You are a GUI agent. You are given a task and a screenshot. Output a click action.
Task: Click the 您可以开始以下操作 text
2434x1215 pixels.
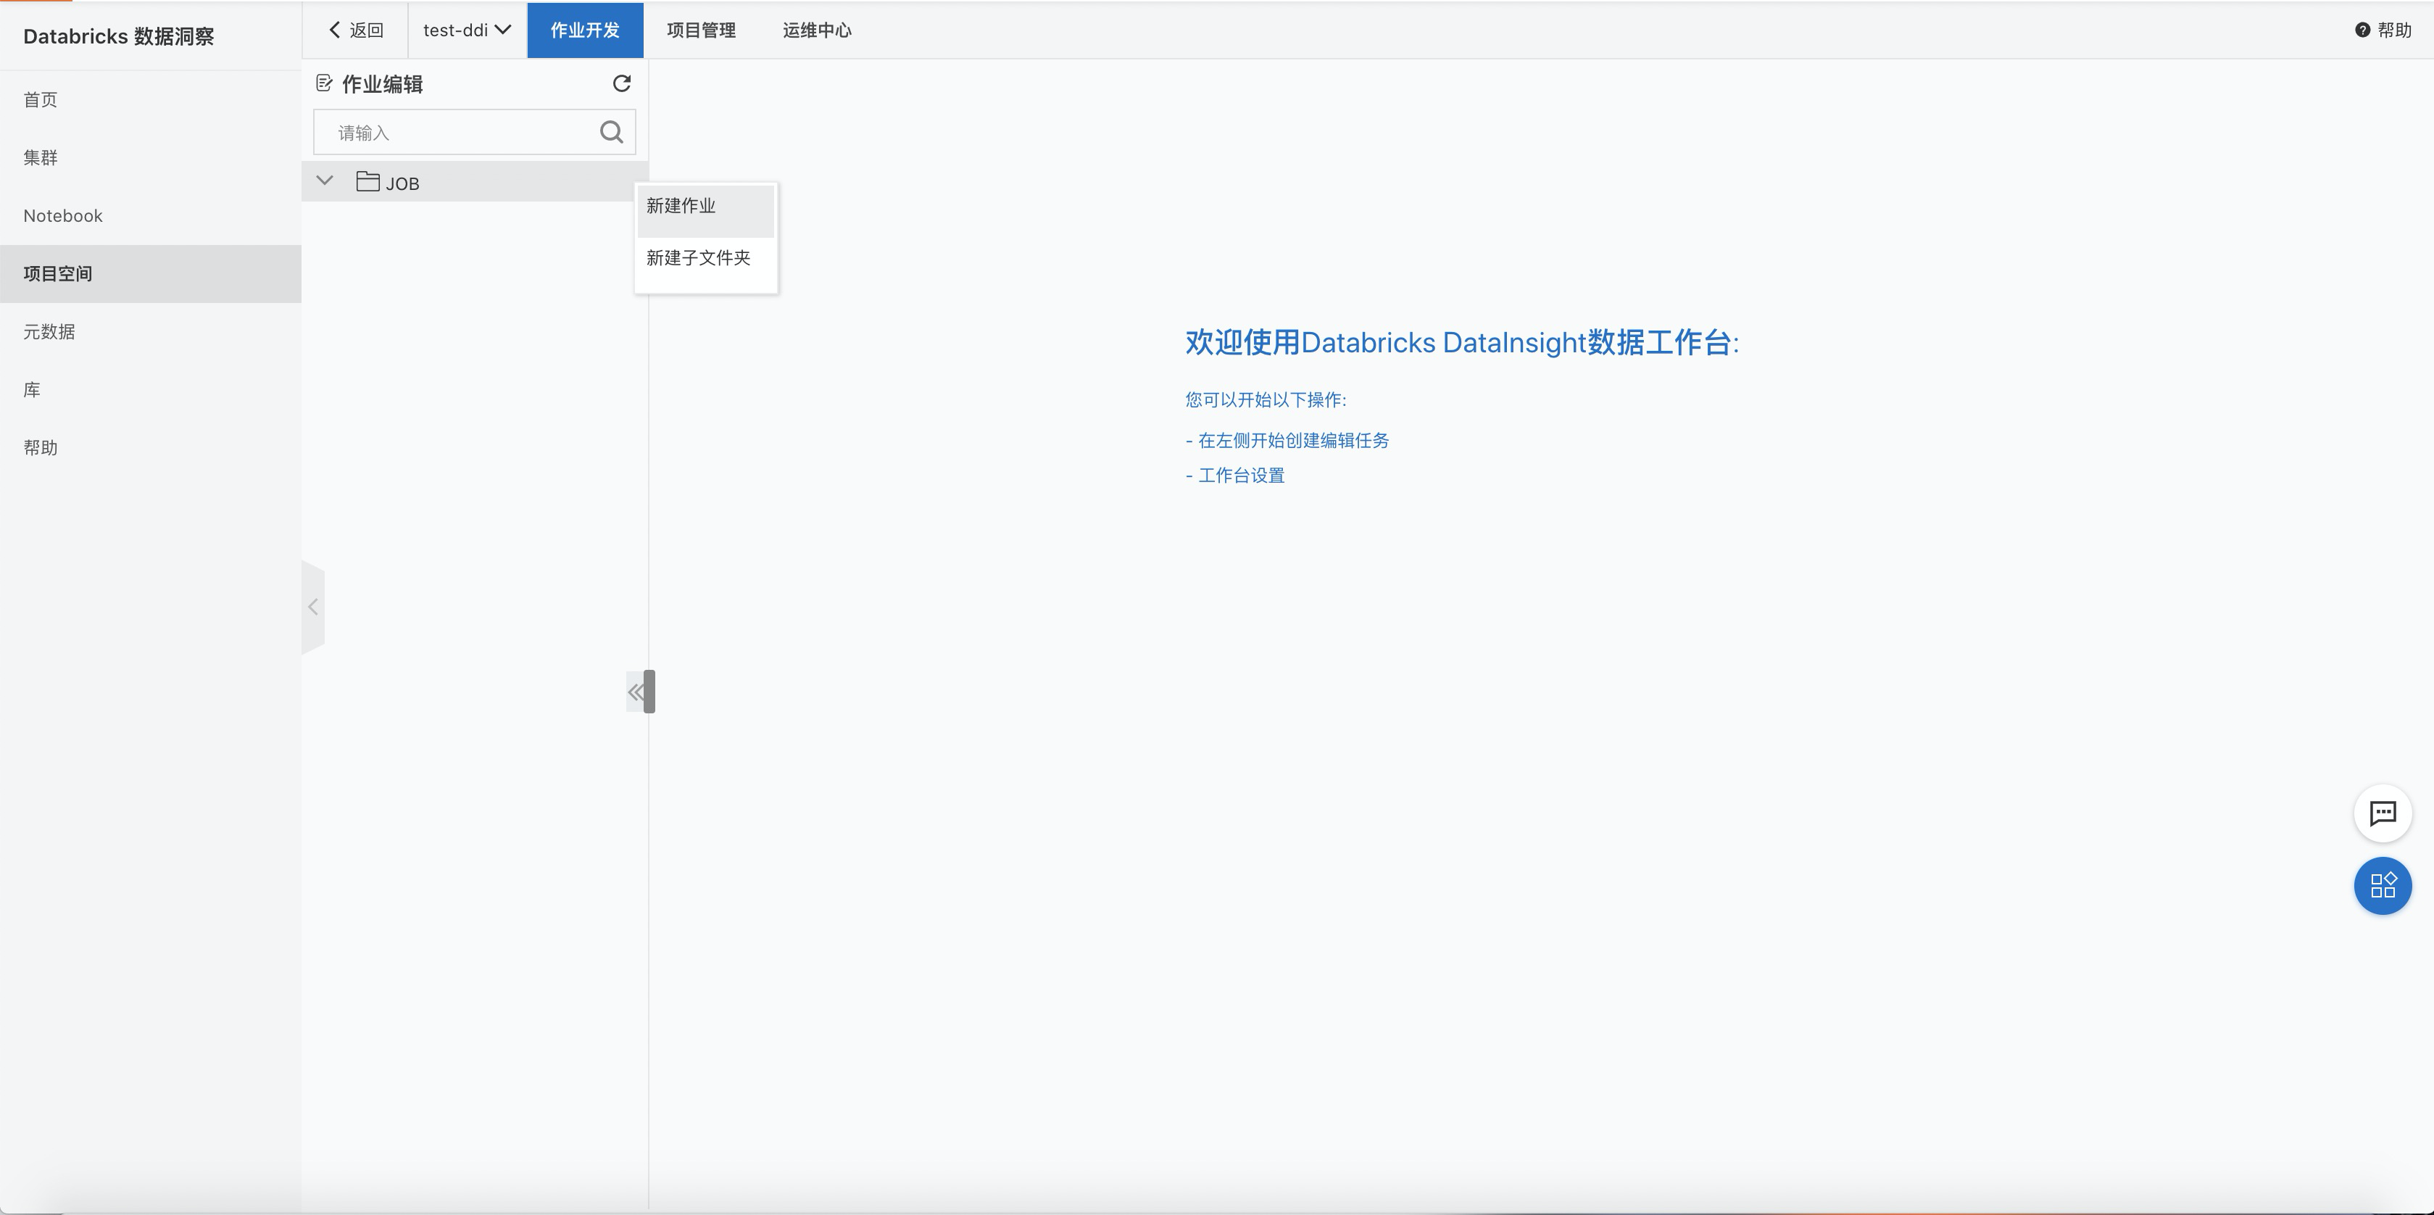tap(1265, 399)
